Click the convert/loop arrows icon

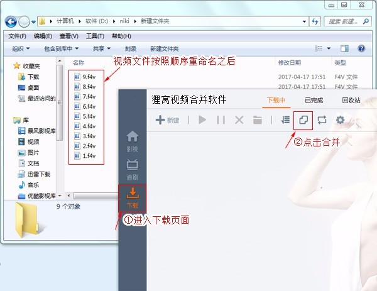click(322, 120)
